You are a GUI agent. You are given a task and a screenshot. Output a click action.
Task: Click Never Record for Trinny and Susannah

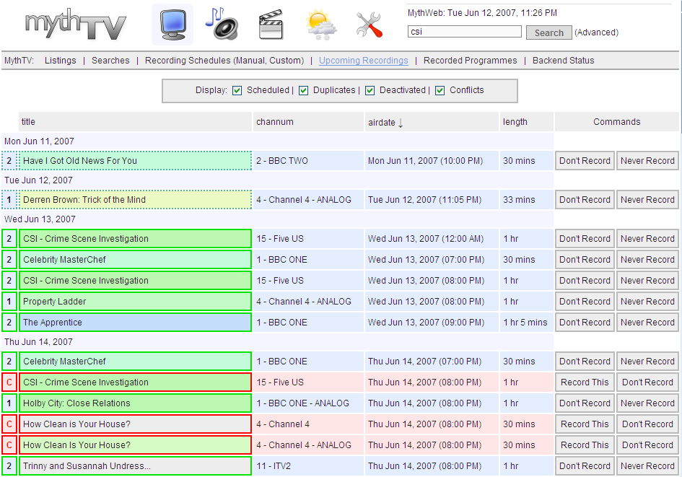(647, 465)
